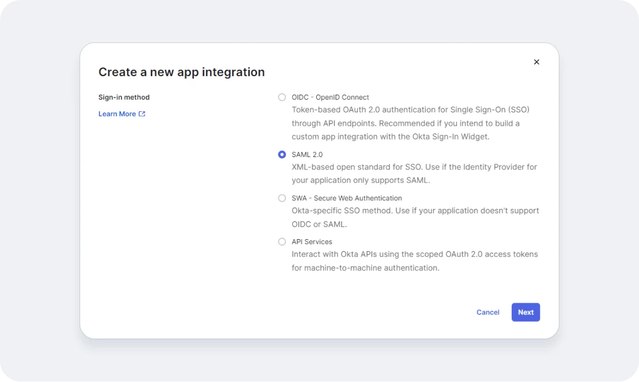Click the Create a new app integration title

[x=181, y=72]
